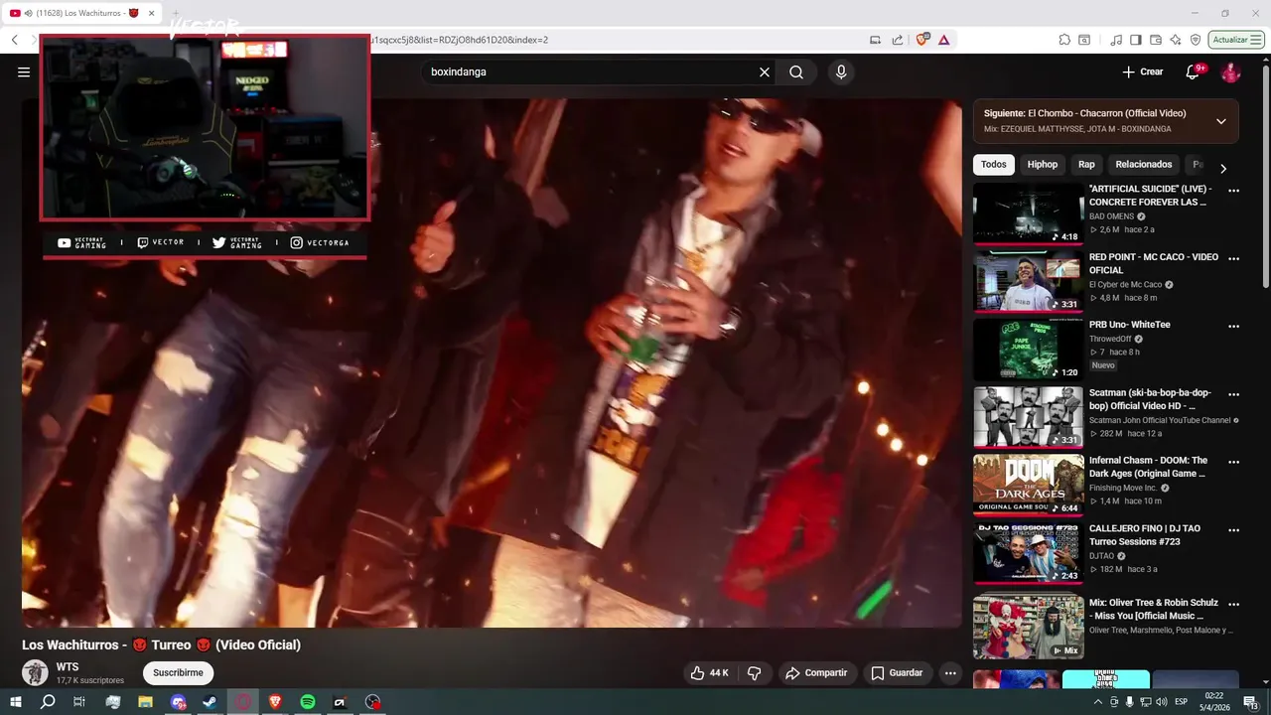Image resolution: width=1271 pixels, height=715 pixels.
Task: Open options for RED POINT video
Action: [1234, 258]
